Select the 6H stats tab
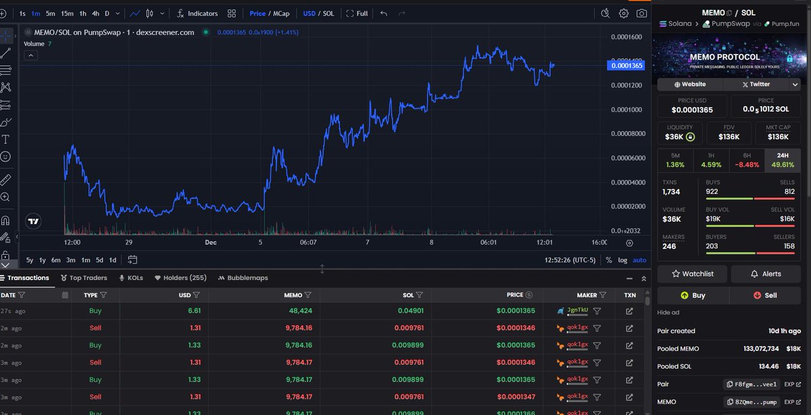The height and width of the screenshot is (415, 811). 746,160
